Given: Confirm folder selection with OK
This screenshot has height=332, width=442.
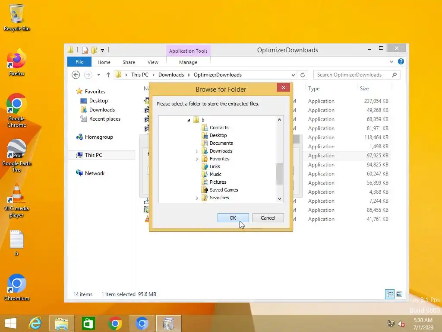Looking at the screenshot, I should pyautogui.click(x=233, y=218).
